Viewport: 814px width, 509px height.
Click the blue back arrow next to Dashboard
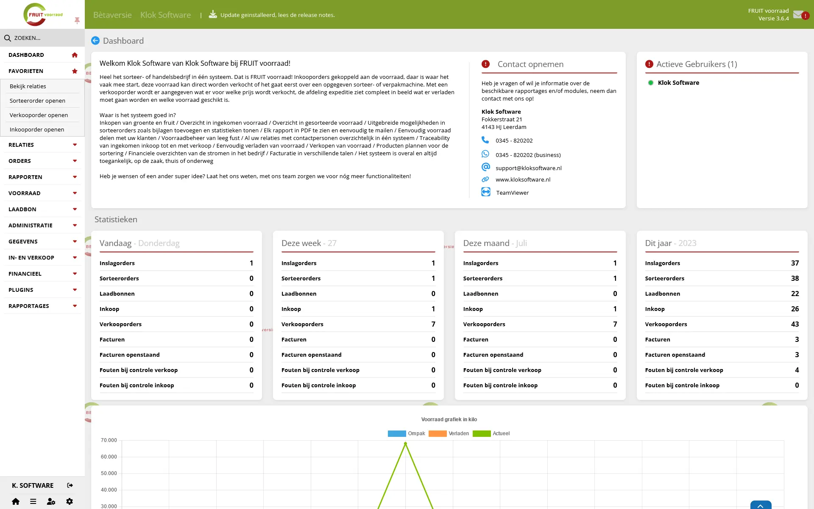click(95, 41)
